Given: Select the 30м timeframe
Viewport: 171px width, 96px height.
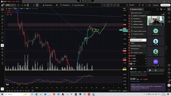Looking at the screenshot, I should pos(25,5).
